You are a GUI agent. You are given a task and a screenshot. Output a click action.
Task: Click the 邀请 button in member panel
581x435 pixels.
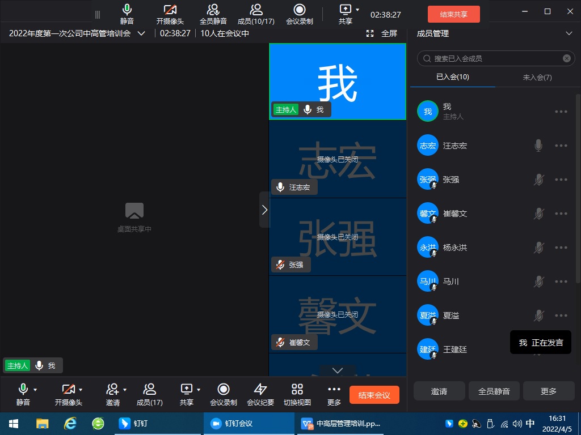point(439,391)
